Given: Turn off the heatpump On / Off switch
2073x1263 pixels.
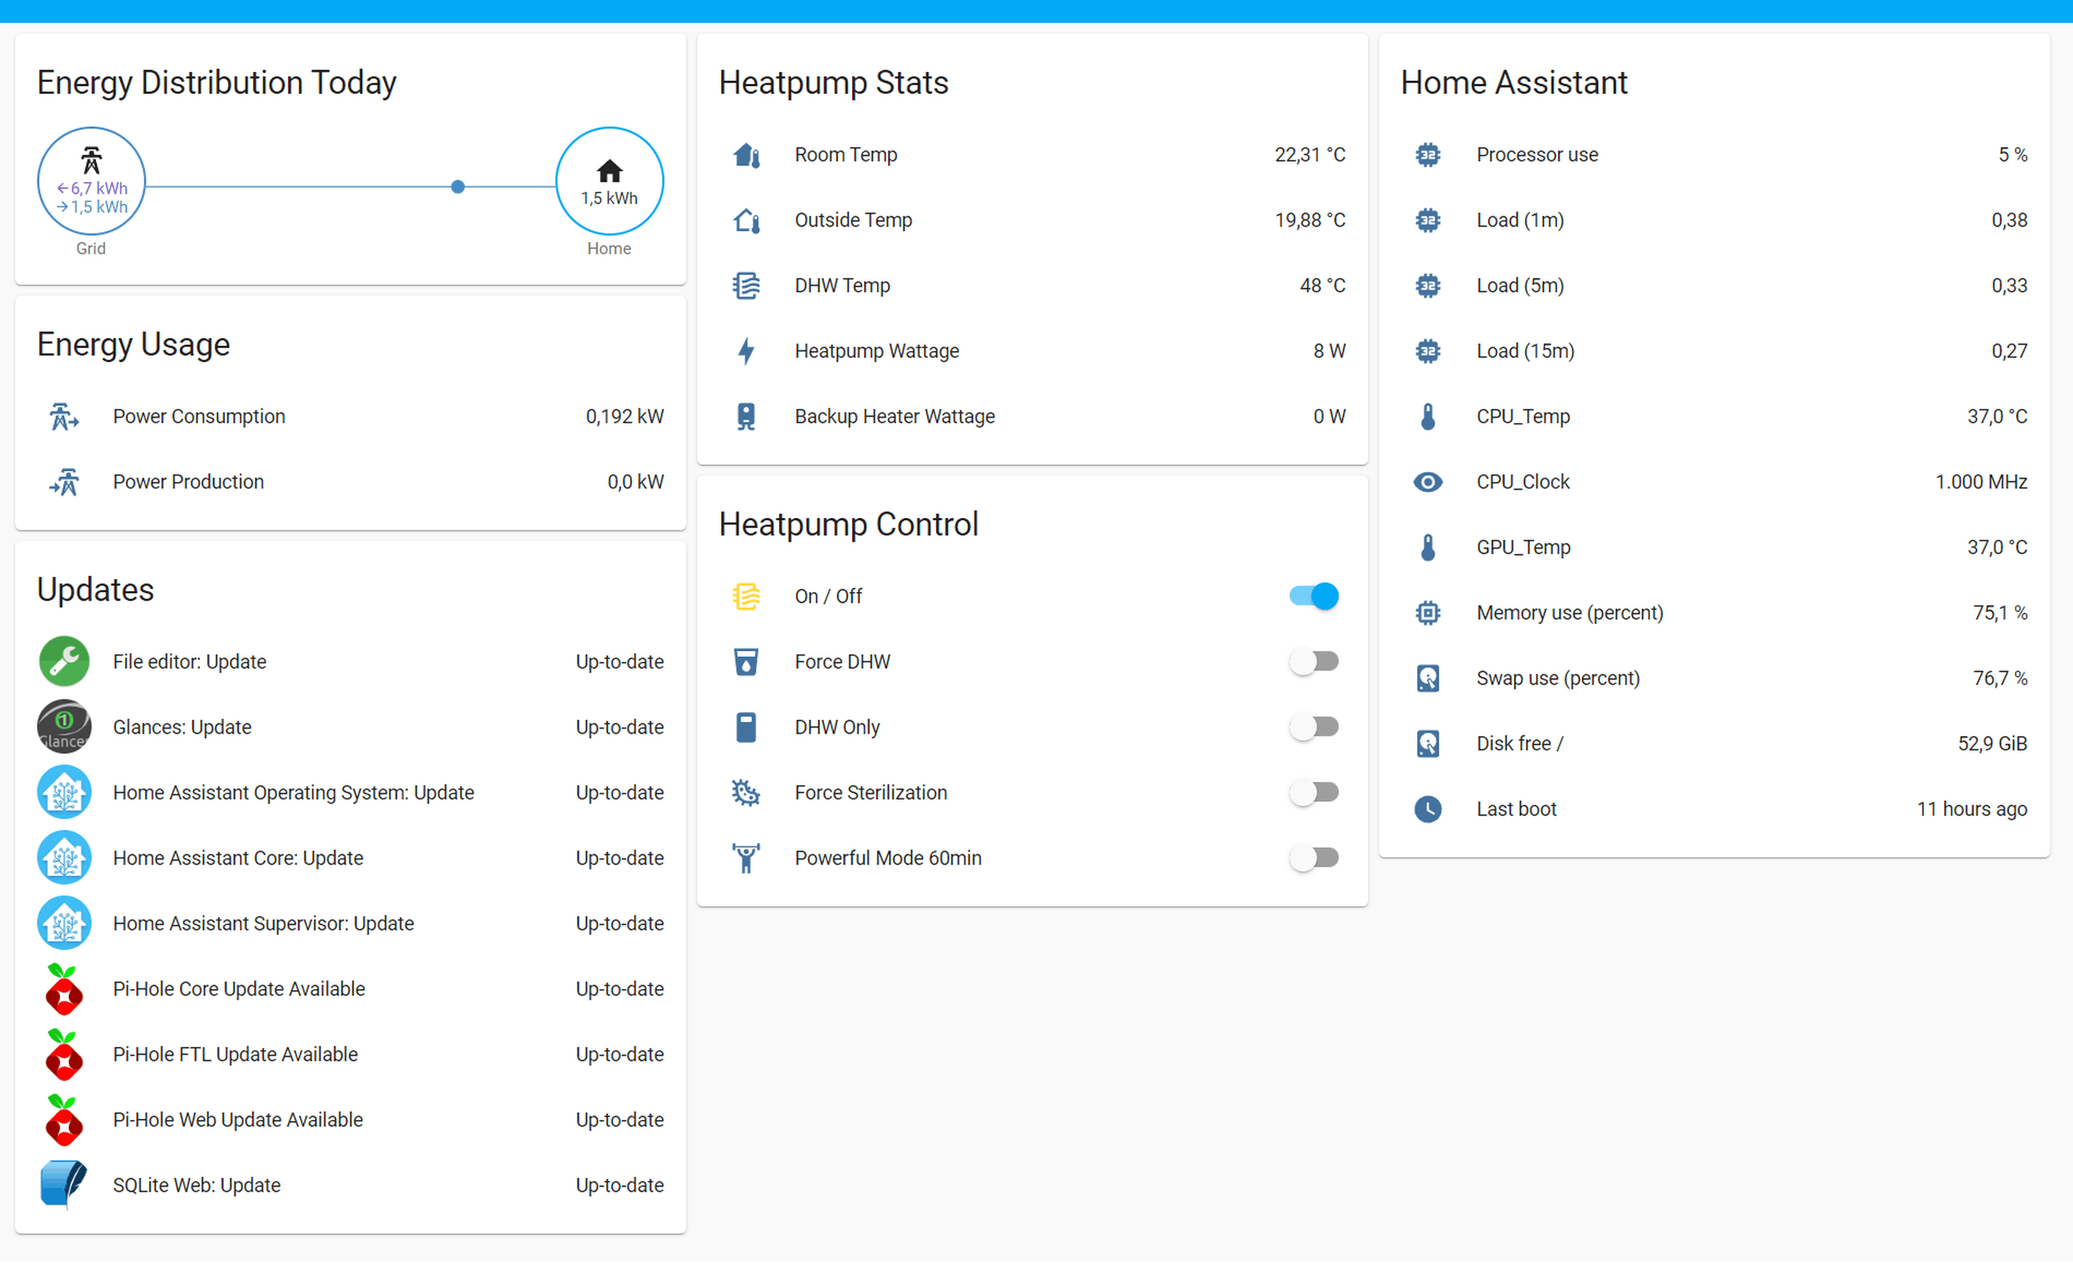Looking at the screenshot, I should pyautogui.click(x=1313, y=596).
